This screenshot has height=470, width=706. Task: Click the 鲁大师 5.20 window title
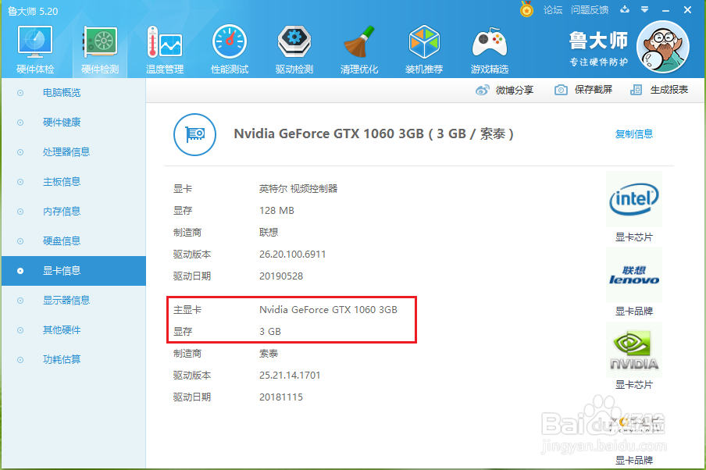[x=33, y=11]
